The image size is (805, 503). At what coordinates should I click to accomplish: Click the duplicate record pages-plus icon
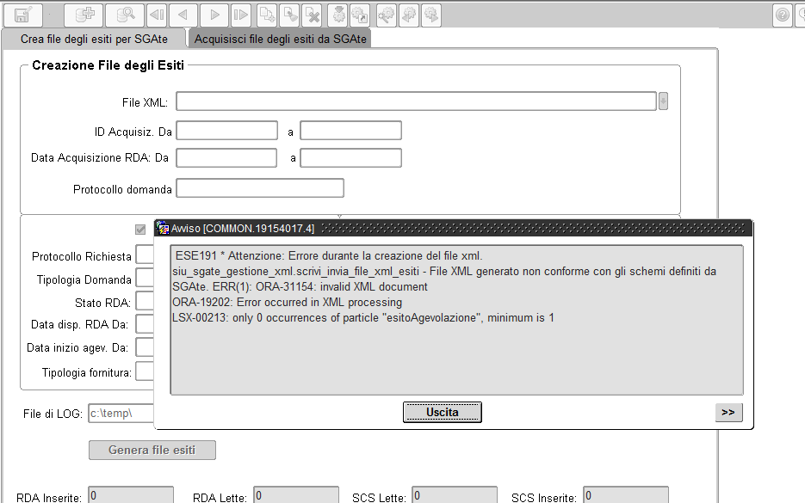click(x=267, y=15)
